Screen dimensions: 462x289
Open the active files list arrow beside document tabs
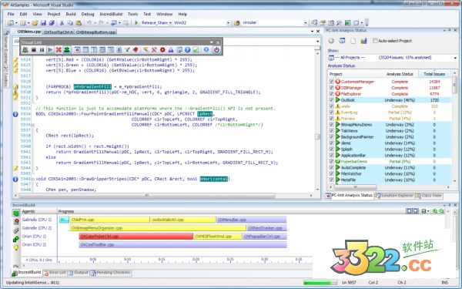pyautogui.click(x=312, y=32)
